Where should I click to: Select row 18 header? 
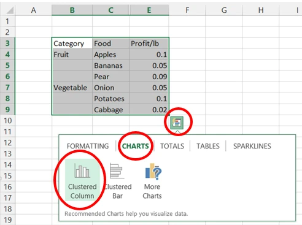pos(7,208)
